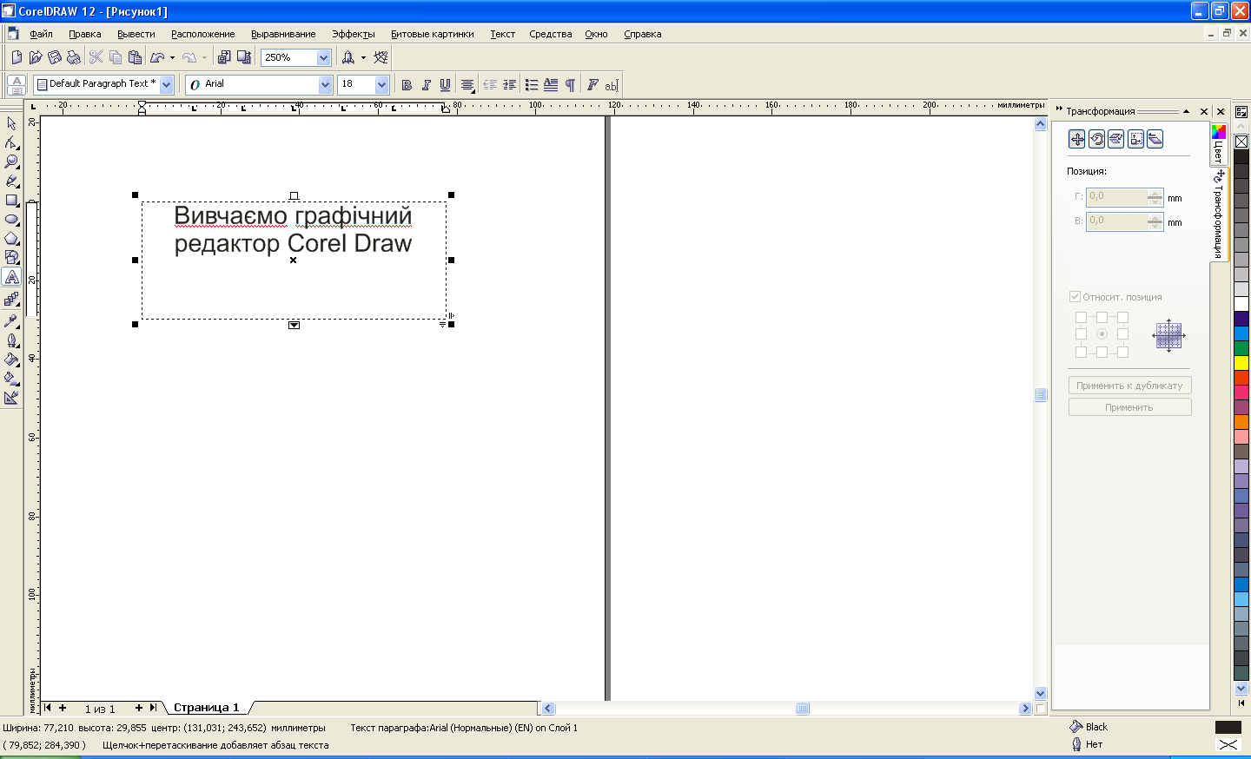Toggle Italic text formatting

[426, 85]
